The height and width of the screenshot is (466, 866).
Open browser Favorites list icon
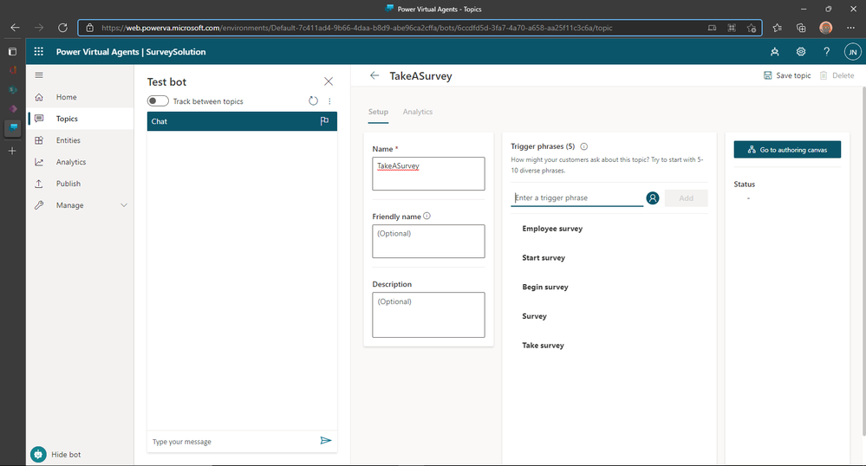[777, 28]
